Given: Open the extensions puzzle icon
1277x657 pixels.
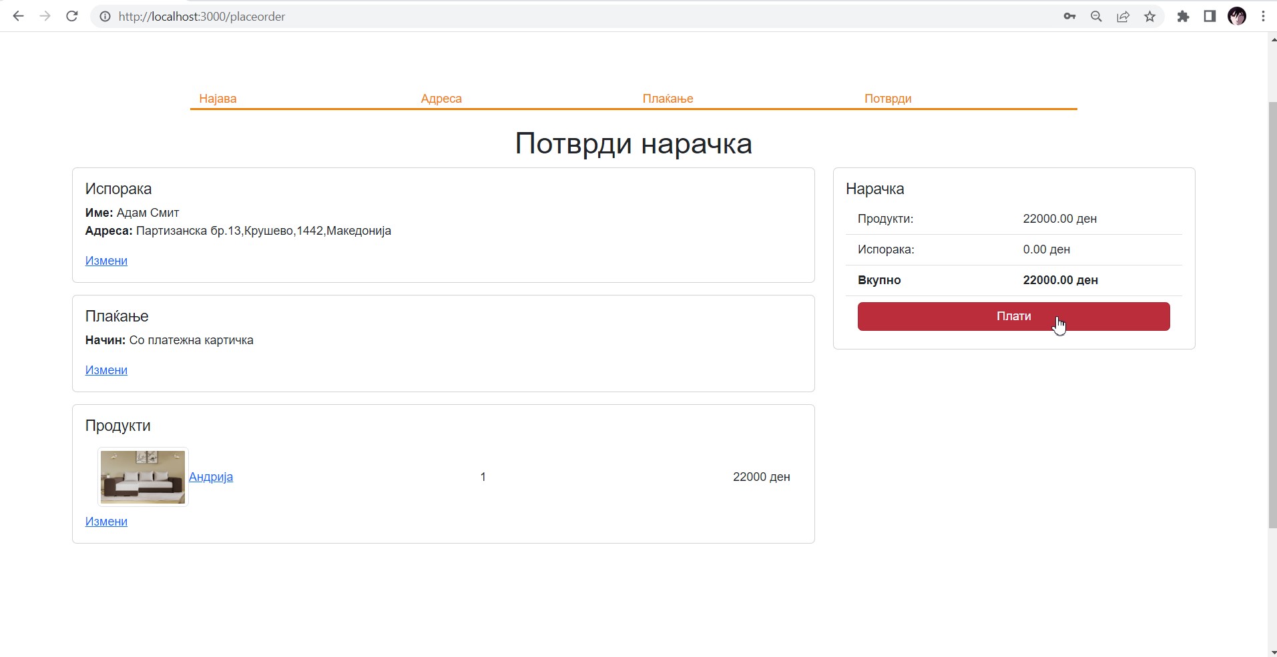Looking at the screenshot, I should [x=1183, y=17].
